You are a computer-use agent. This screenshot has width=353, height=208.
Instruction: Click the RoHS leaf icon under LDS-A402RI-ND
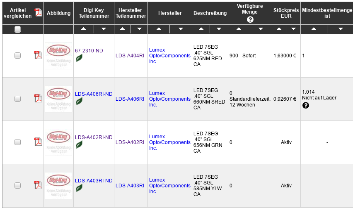(x=79, y=144)
